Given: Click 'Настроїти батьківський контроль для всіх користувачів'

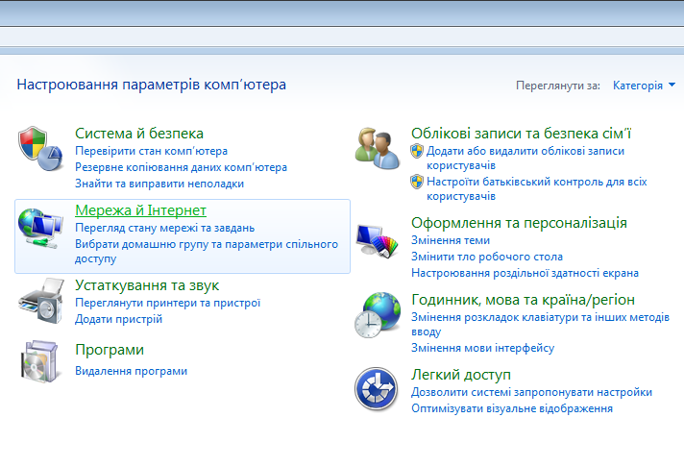Looking at the screenshot, I should 537,188.
